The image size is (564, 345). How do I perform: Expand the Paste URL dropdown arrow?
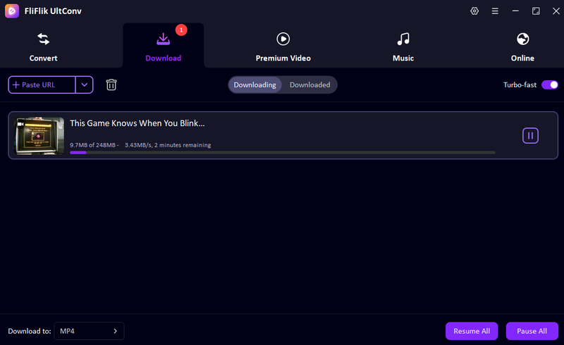tap(85, 84)
